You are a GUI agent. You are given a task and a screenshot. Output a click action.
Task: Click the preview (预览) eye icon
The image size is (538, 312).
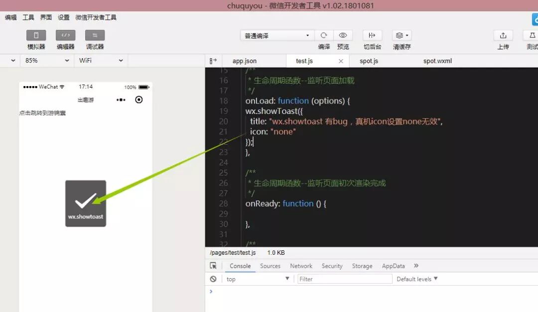[343, 35]
